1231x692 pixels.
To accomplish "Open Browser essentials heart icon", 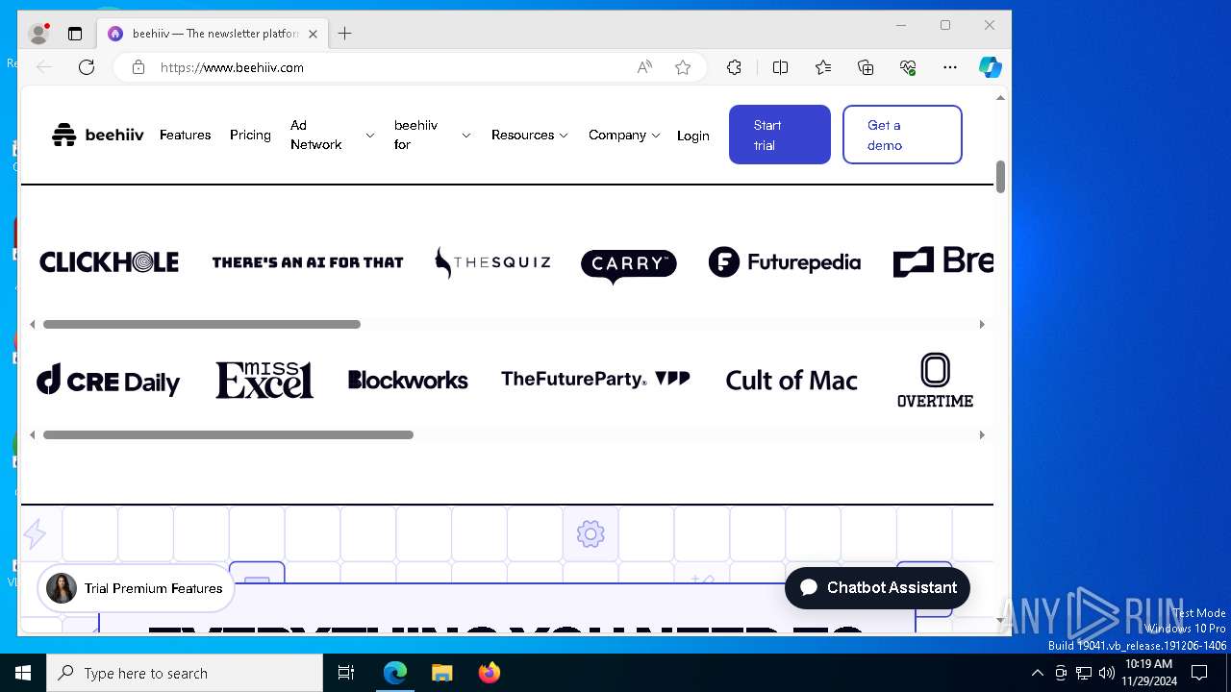I will pos(908,67).
